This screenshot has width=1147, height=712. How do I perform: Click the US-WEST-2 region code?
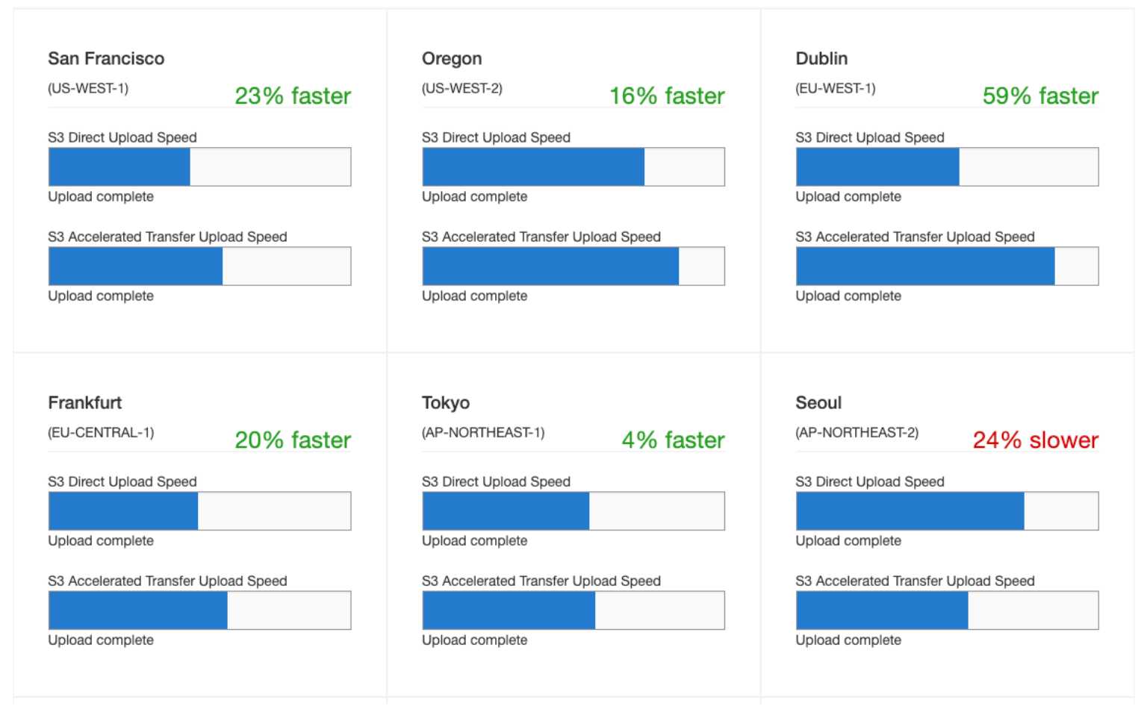461,88
